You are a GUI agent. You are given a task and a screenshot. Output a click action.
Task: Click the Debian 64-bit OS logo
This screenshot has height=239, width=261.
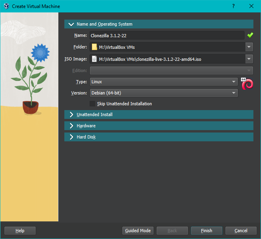247,84
